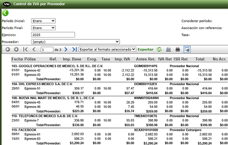Click RFC XEXX010101000

[146, 130]
